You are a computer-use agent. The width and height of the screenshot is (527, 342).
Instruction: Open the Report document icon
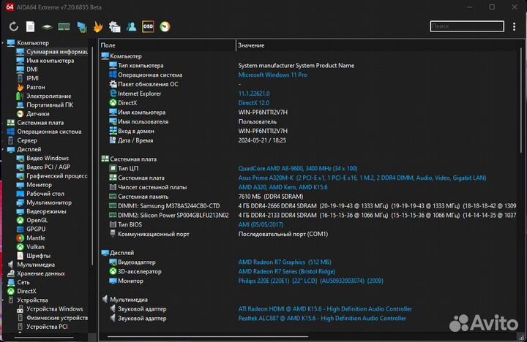point(31,26)
